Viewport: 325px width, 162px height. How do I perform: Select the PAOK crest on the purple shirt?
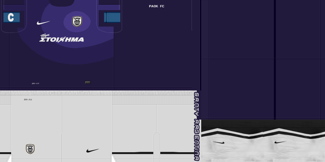(77, 22)
